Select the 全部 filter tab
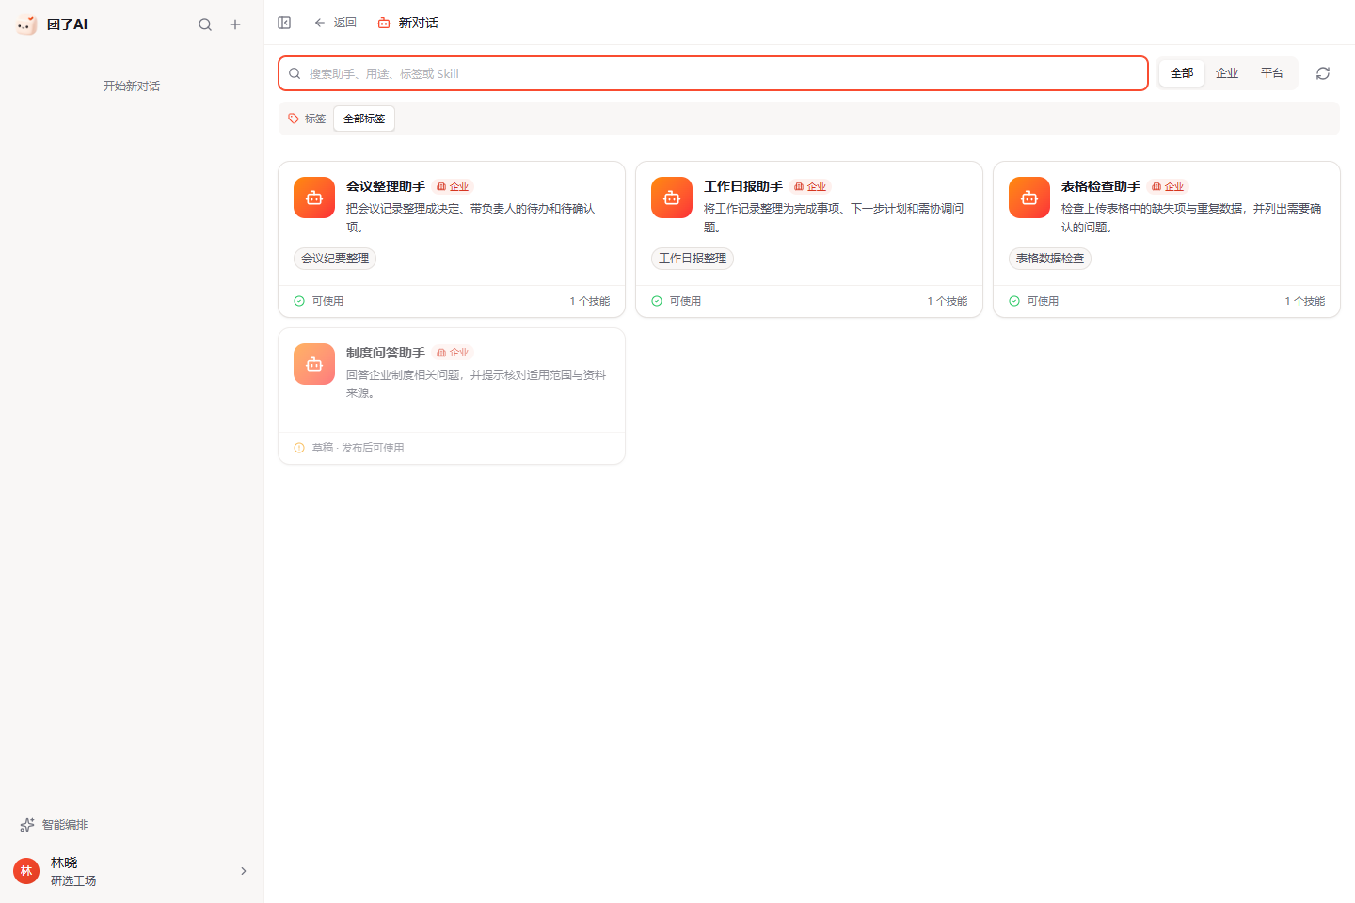 point(1182,73)
